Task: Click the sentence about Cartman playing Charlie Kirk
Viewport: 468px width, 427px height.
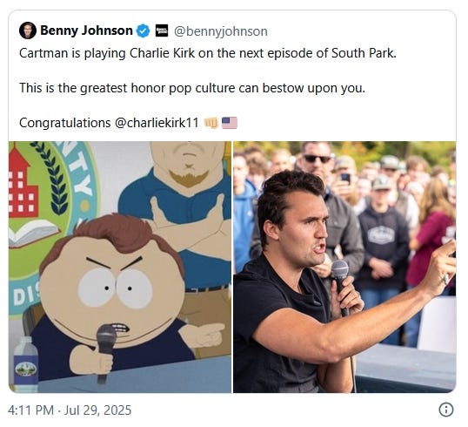Action: pos(208,53)
